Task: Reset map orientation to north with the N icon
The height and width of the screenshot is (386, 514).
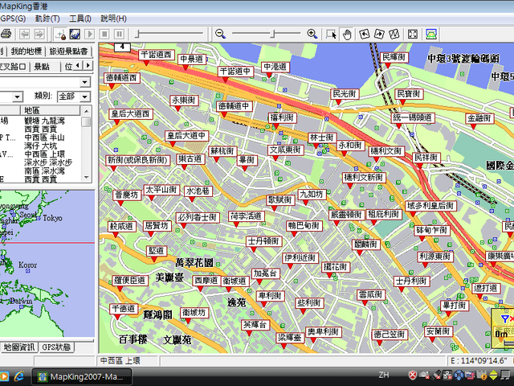Action: 394,34
